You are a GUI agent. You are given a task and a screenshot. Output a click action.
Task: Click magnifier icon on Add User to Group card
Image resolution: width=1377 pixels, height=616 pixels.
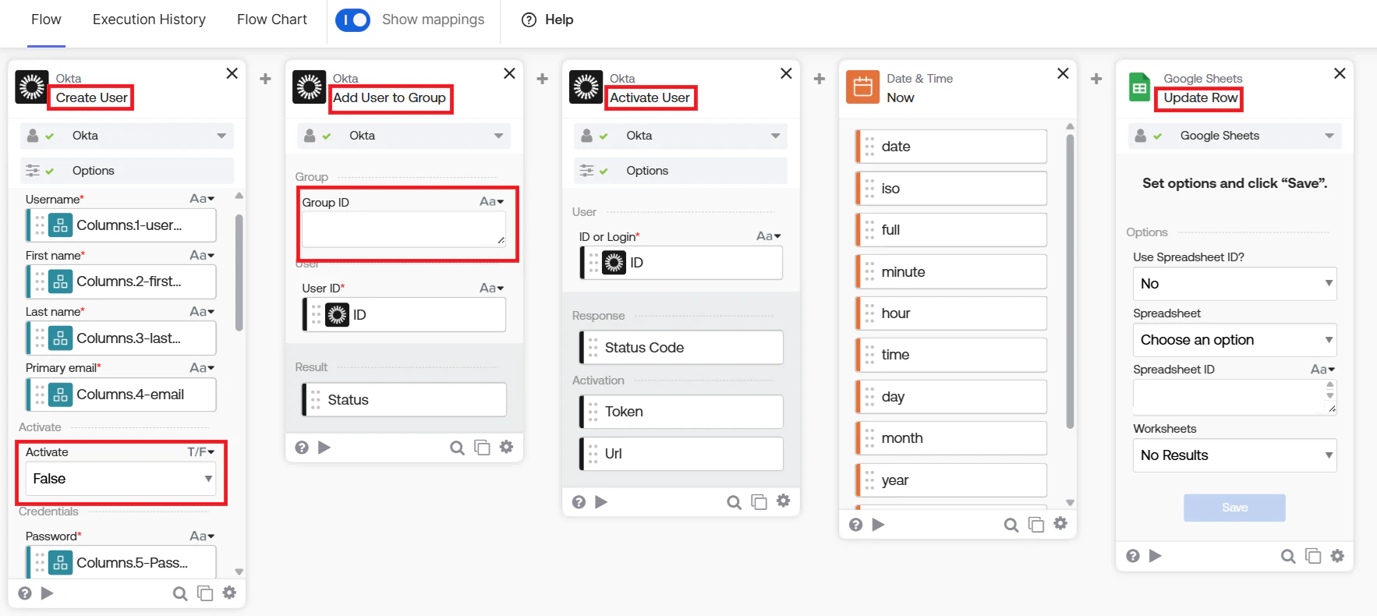[x=458, y=448]
